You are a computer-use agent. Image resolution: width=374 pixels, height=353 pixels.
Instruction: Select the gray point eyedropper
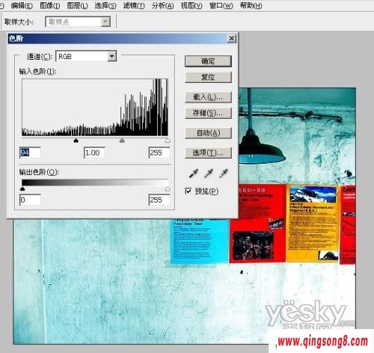pos(208,174)
